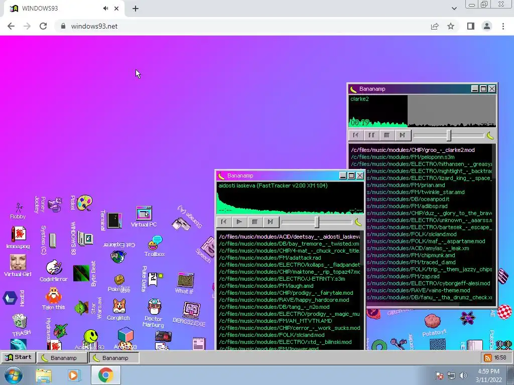
Task: Select CHIP/prodigy_-_fairytale.mod track
Action: click(x=290, y=293)
